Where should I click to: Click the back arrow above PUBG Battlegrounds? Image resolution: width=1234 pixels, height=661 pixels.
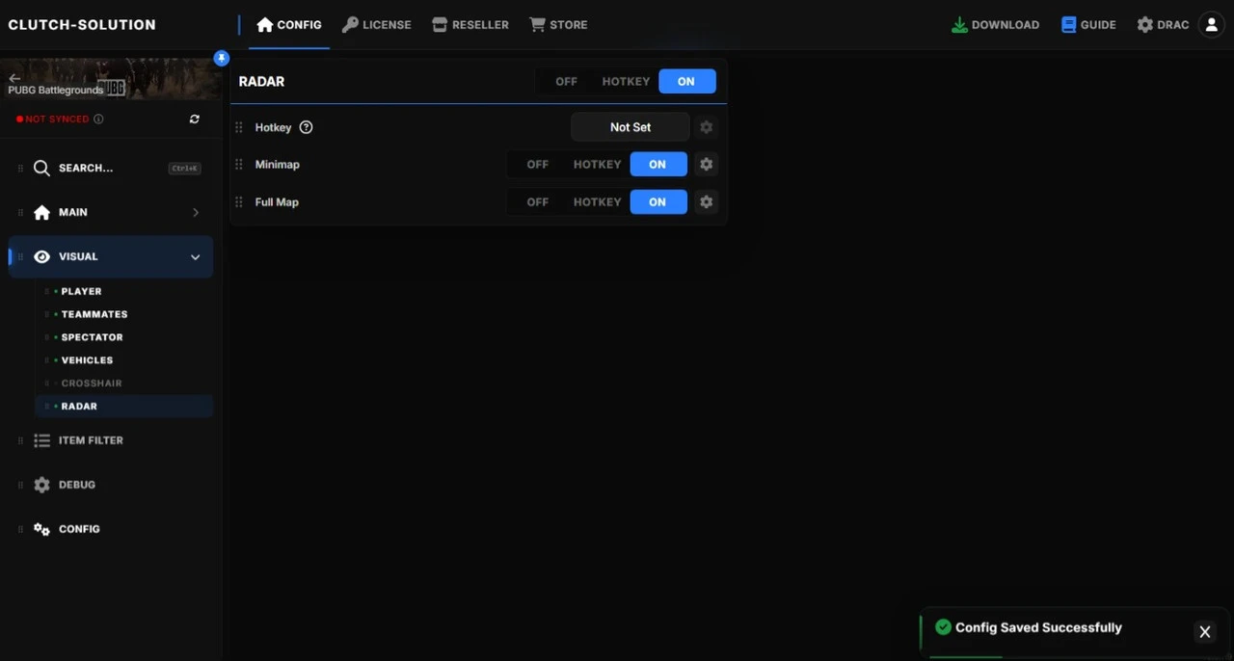(x=14, y=78)
